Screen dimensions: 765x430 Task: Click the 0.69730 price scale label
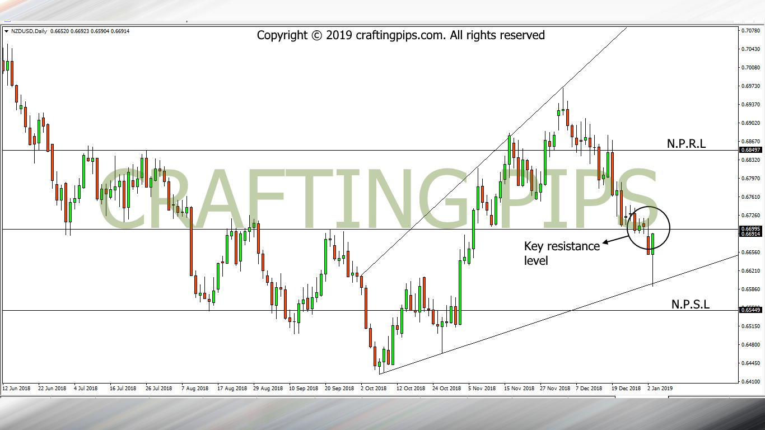coord(750,86)
